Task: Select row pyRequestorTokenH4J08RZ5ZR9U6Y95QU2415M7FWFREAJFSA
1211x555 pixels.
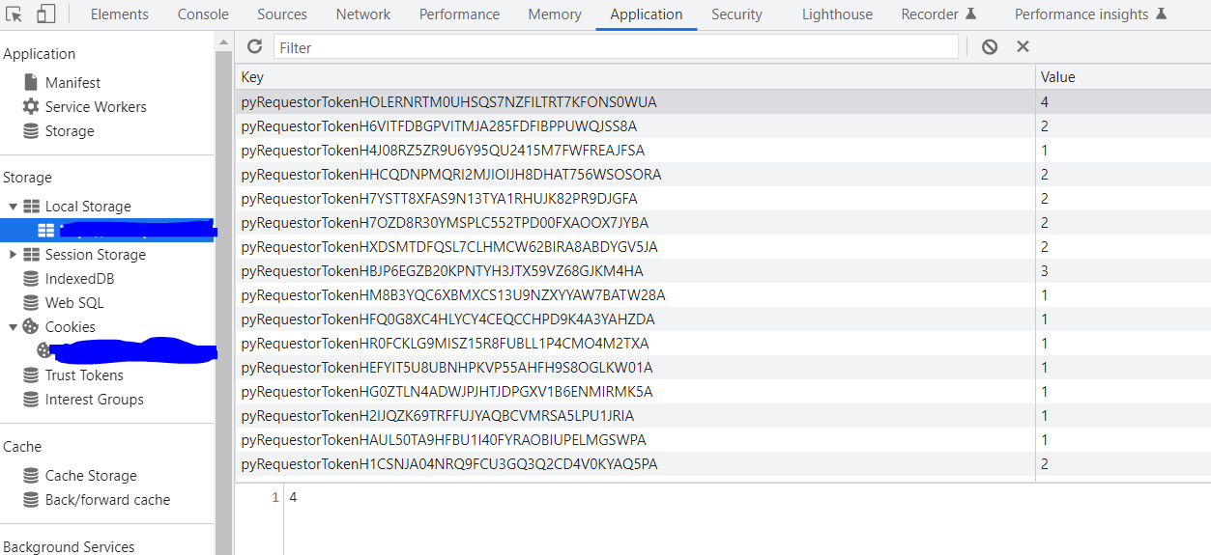Action: 723,150
